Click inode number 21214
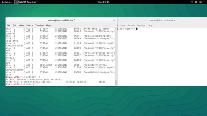Screen dimensions: 207x116 (77, 43)
